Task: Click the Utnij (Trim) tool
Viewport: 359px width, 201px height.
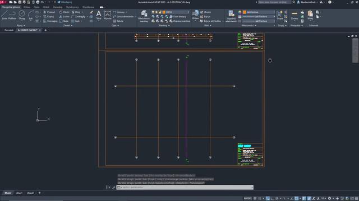Action: [76, 12]
